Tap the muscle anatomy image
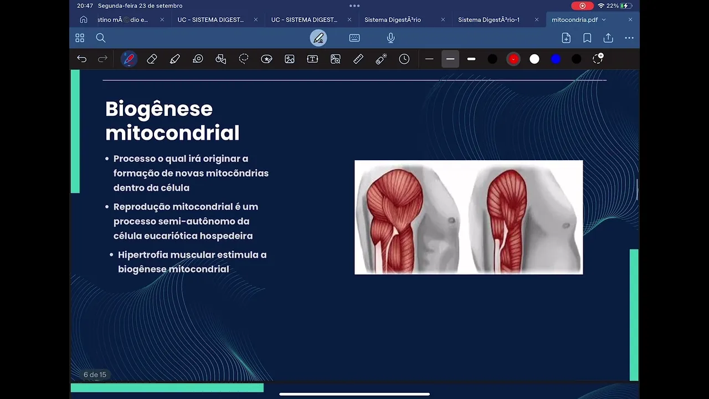The width and height of the screenshot is (709, 399). tap(469, 217)
